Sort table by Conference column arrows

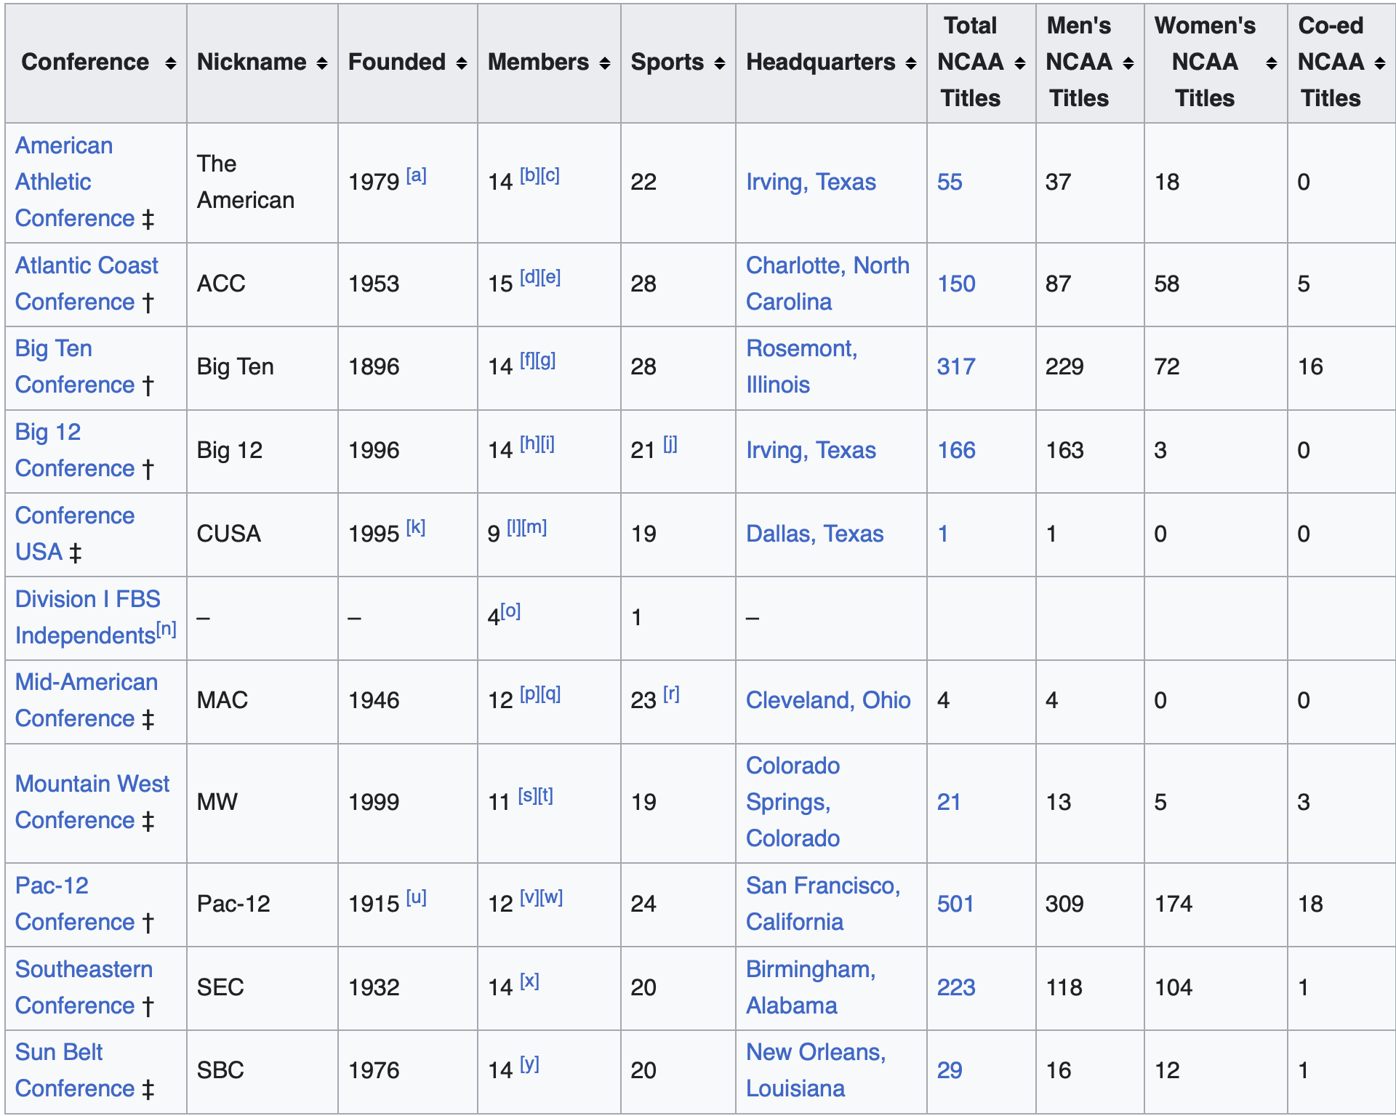point(171,63)
